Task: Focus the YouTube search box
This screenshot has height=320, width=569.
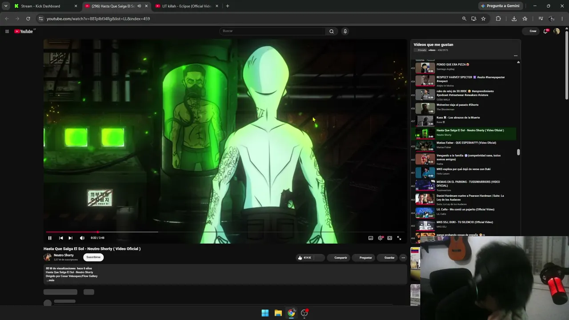Action: [272, 31]
